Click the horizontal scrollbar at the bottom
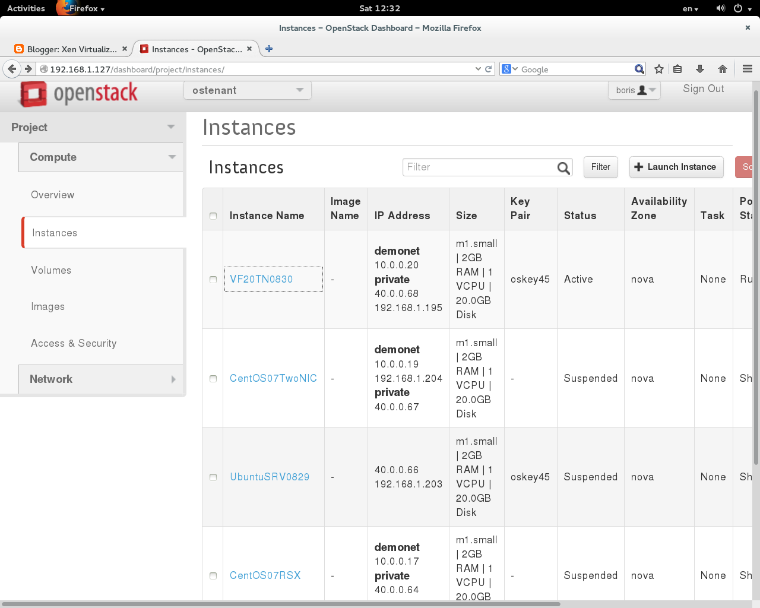Viewport: 760px width, 608px height. click(x=280, y=604)
